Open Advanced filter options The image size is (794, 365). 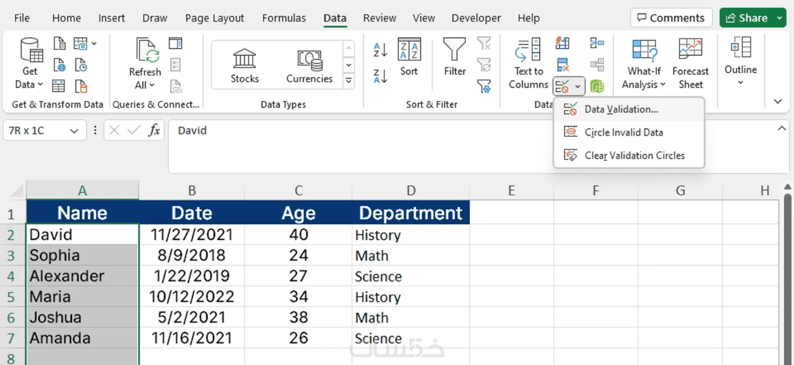pyautogui.click(x=484, y=86)
